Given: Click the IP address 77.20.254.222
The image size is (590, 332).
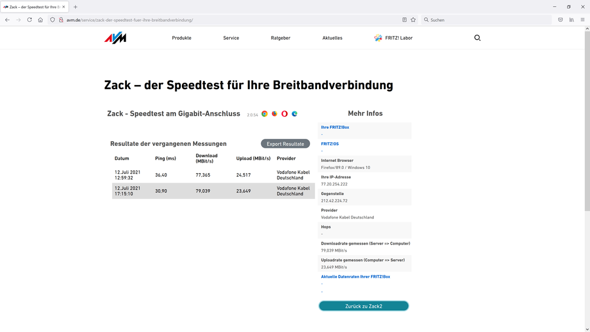Looking at the screenshot, I should point(334,184).
